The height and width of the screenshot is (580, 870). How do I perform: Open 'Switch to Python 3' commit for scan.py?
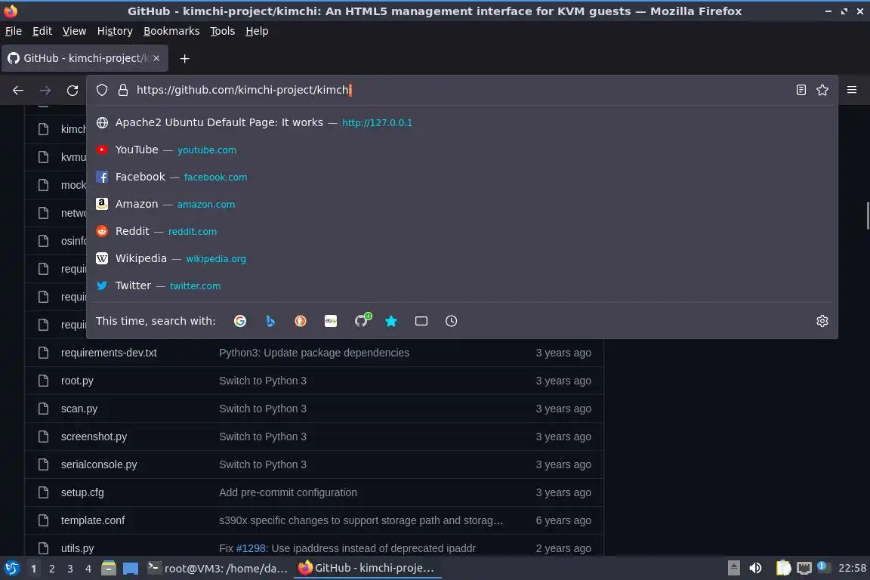pyautogui.click(x=263, y=409)
